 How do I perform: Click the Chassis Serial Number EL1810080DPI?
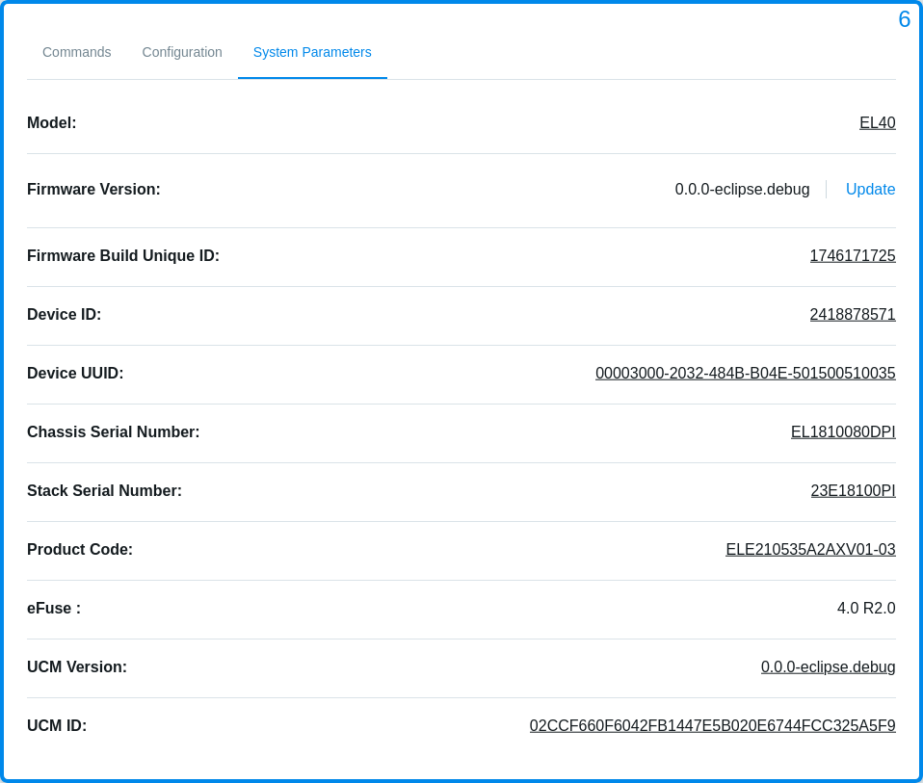[842, 431]
